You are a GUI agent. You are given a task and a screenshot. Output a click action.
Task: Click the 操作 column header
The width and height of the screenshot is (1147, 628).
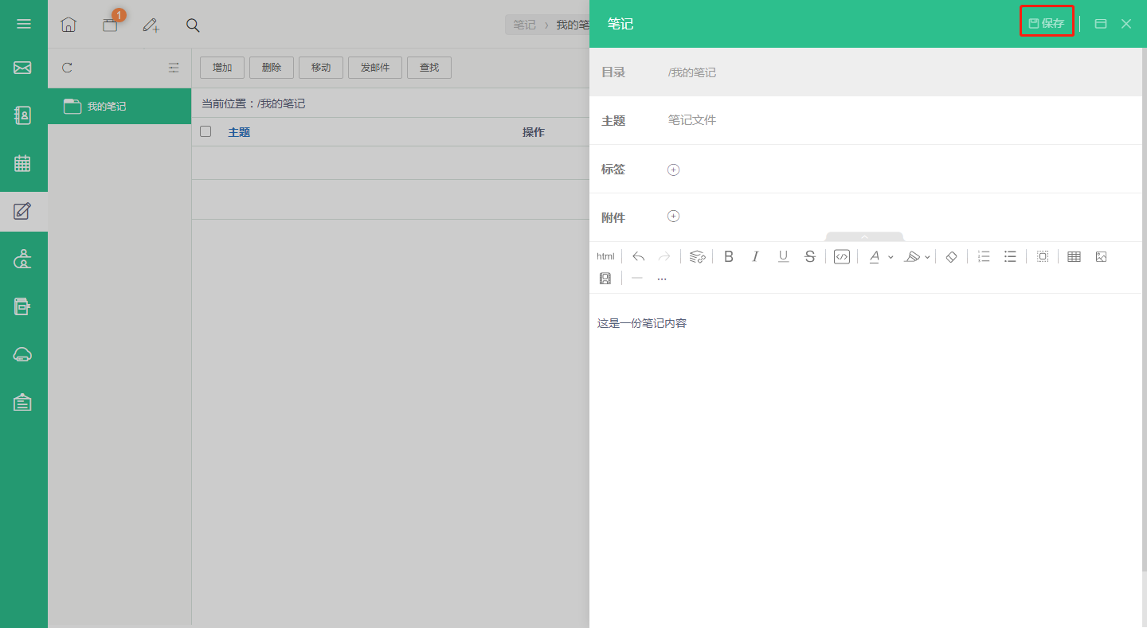(x=534, y=132)
